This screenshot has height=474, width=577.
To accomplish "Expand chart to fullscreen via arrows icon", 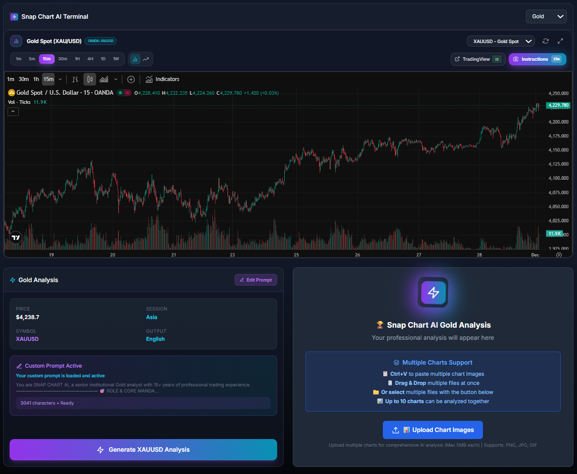I will 560,41.
